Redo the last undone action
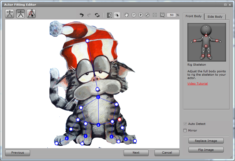The width and height of the screenshot is (235, 161). tap(89, 15)
